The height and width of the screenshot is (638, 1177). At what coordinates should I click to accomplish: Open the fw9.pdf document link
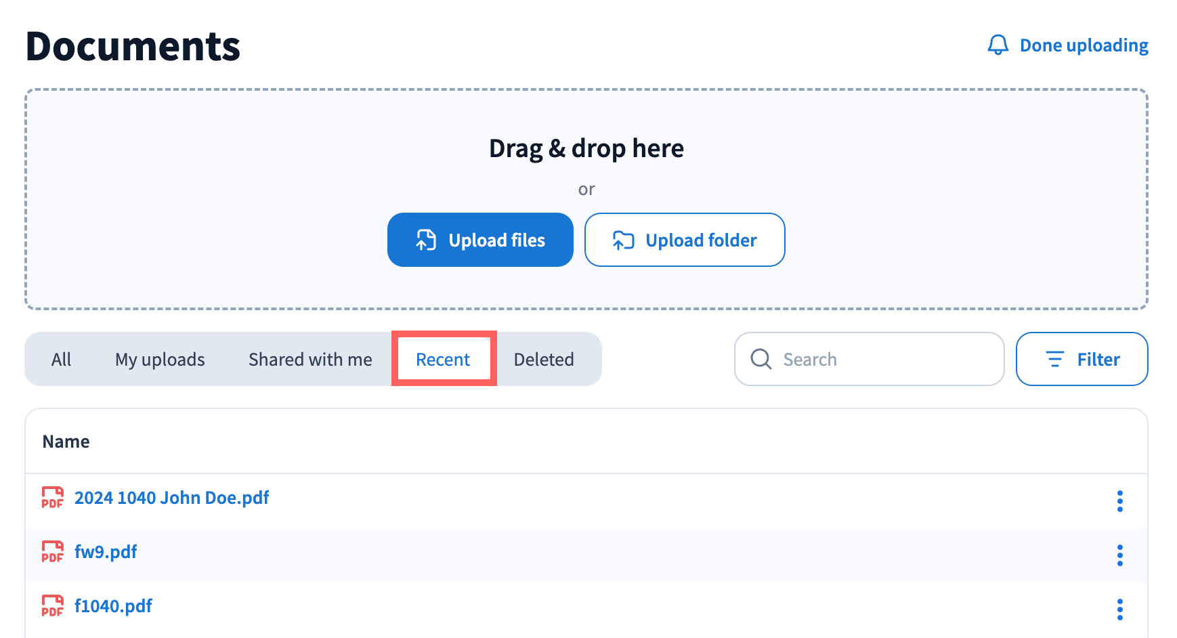(x=106, y=552)
